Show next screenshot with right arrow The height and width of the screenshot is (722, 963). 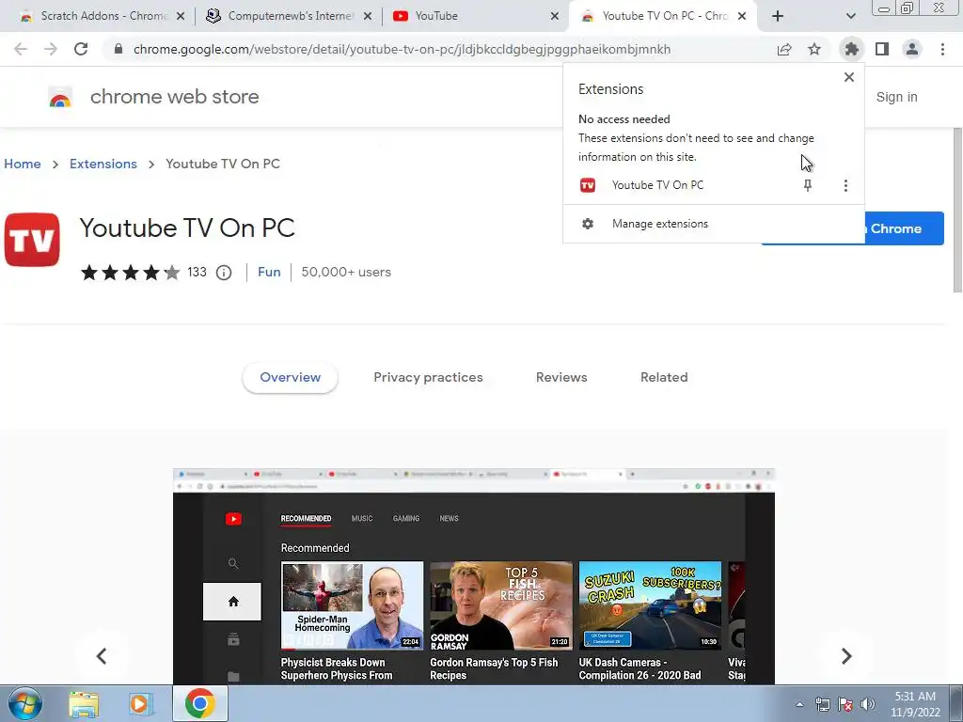click(846, 656)
